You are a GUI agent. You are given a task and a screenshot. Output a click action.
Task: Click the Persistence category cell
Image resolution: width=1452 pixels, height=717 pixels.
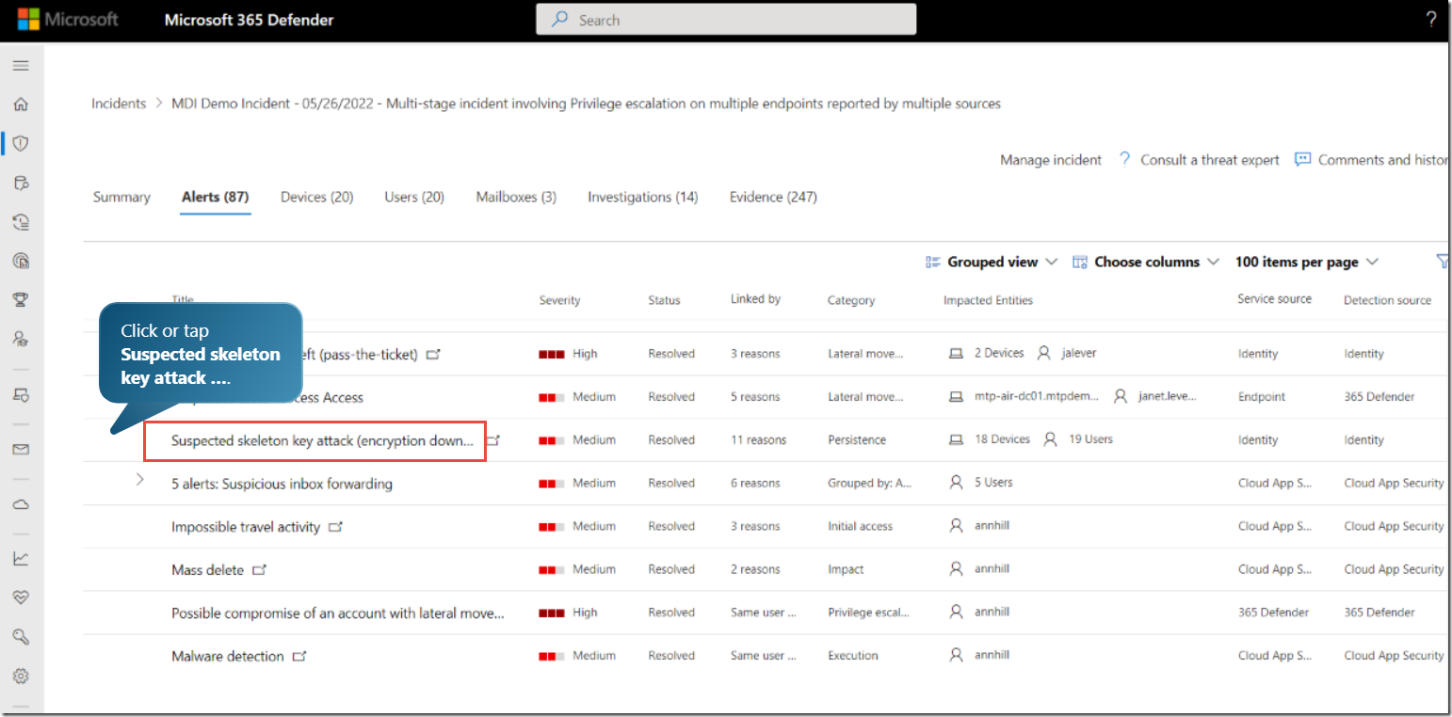857,439
